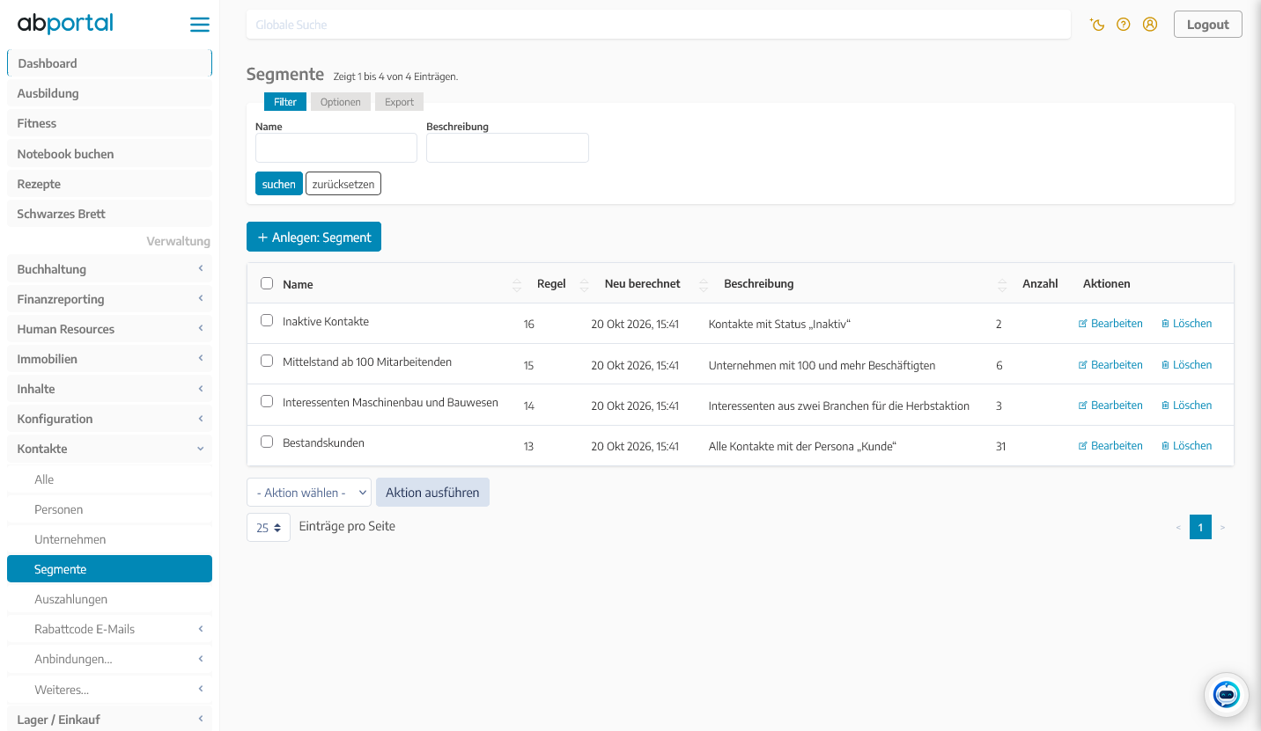Expand Human Resources in the sidebar
This screenshot has height=731, width=1261.
[109, 329]
